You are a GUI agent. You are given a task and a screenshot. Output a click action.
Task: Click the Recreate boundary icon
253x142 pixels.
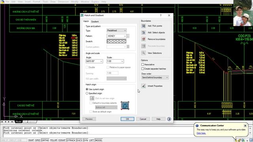(143, 46)
